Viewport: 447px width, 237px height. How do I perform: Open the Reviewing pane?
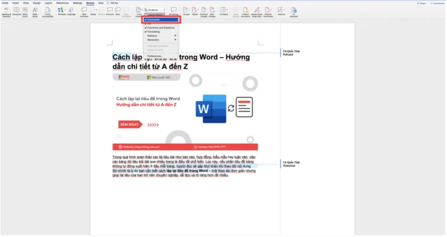coord(174,12)
